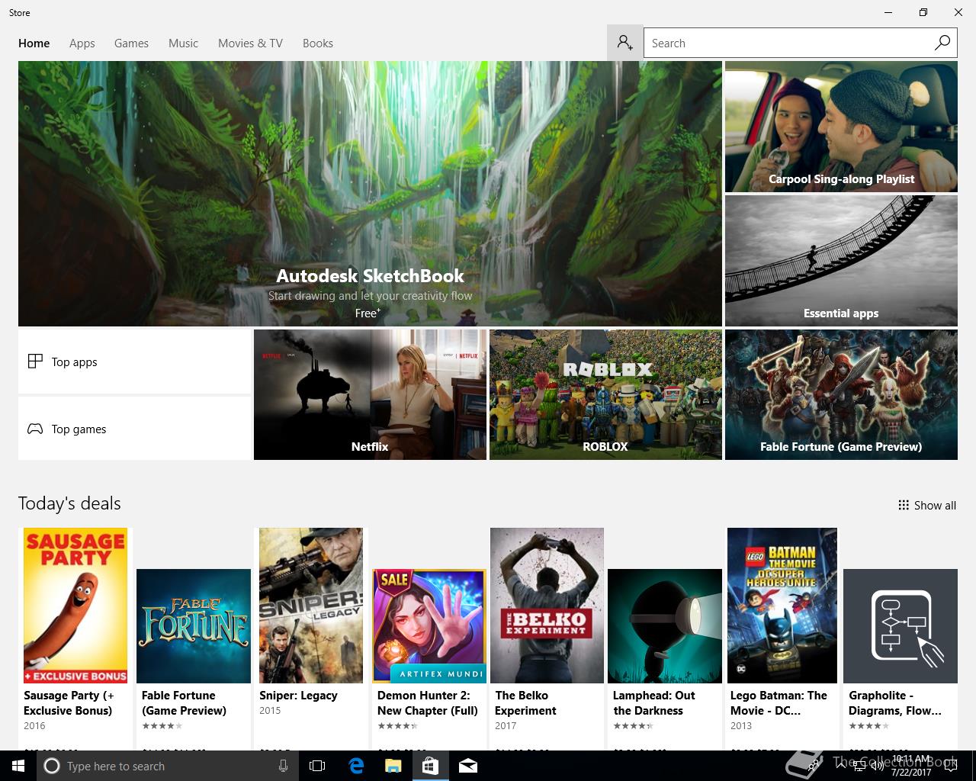
Task: Click the Cortana 'Type here to search' box
Action: coord(166,766)
